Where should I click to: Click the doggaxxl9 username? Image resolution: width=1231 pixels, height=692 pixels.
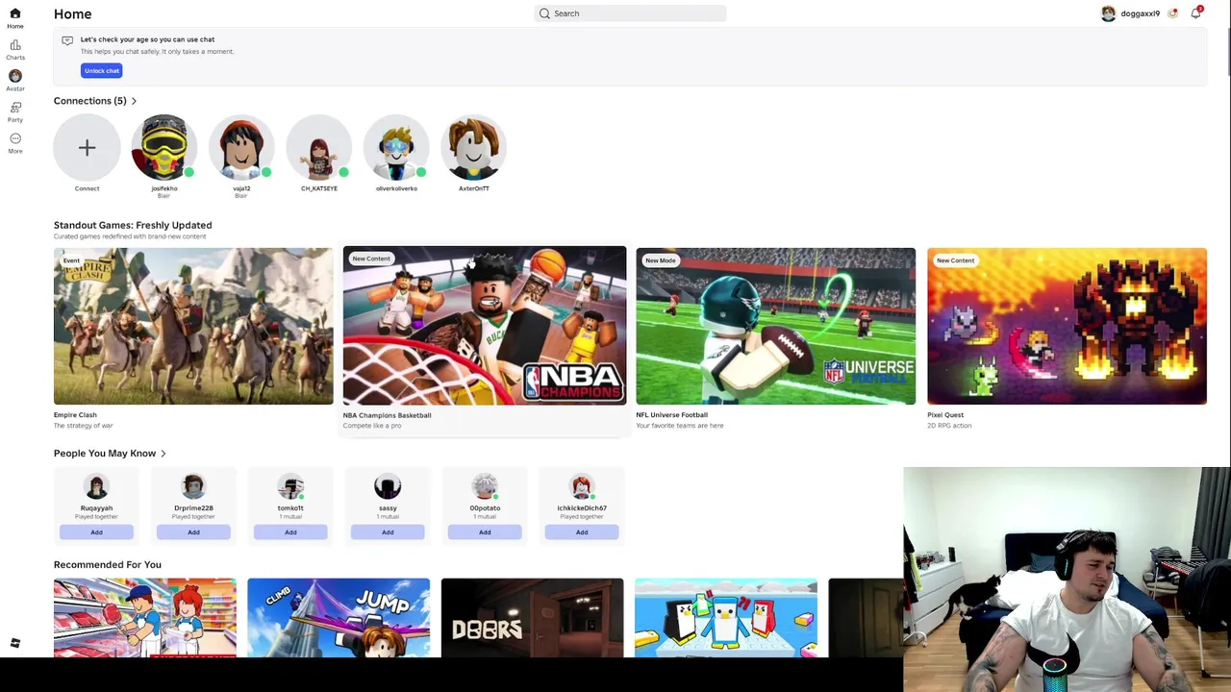[1140, 13]
